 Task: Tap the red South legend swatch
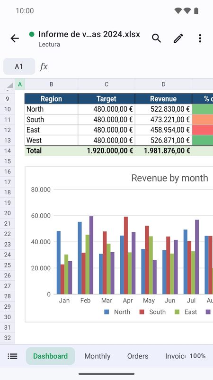click(x=142, y=312)
